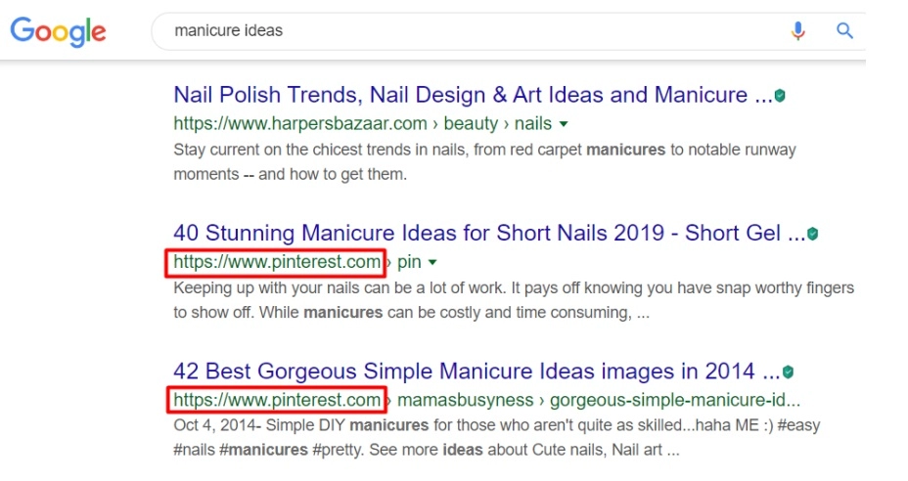Click the Google logo
The image size is (908, 481).
(58, 31)
